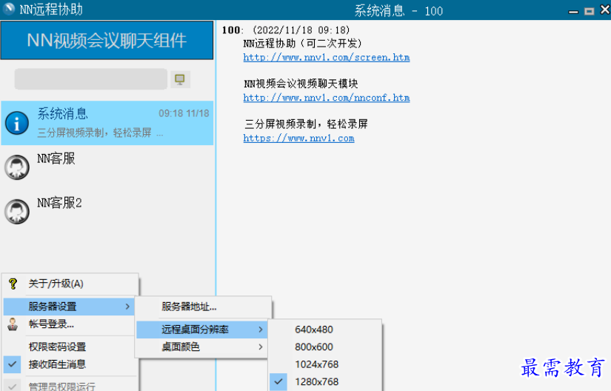Expand the 服务器设置 submenu arrow
The image size is (611, 391).
click(x=127, y=307)
